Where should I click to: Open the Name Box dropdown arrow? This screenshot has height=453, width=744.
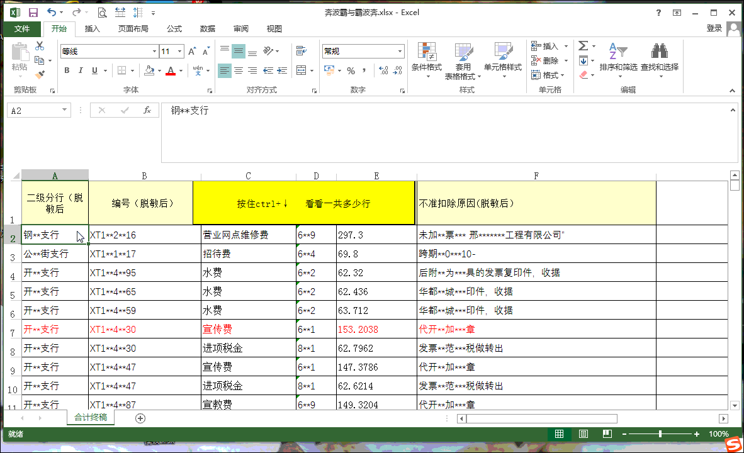click(64, 110)
